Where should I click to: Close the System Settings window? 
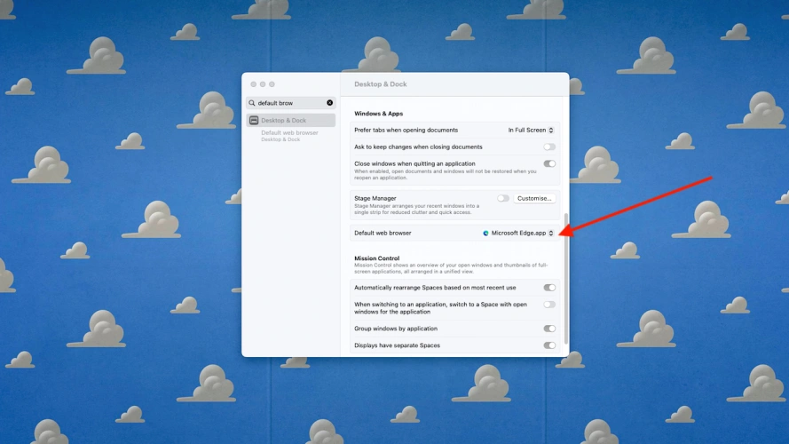click(x=253, y=84)
